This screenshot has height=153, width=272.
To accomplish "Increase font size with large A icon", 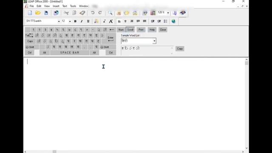I will click(x=110, y=21).
